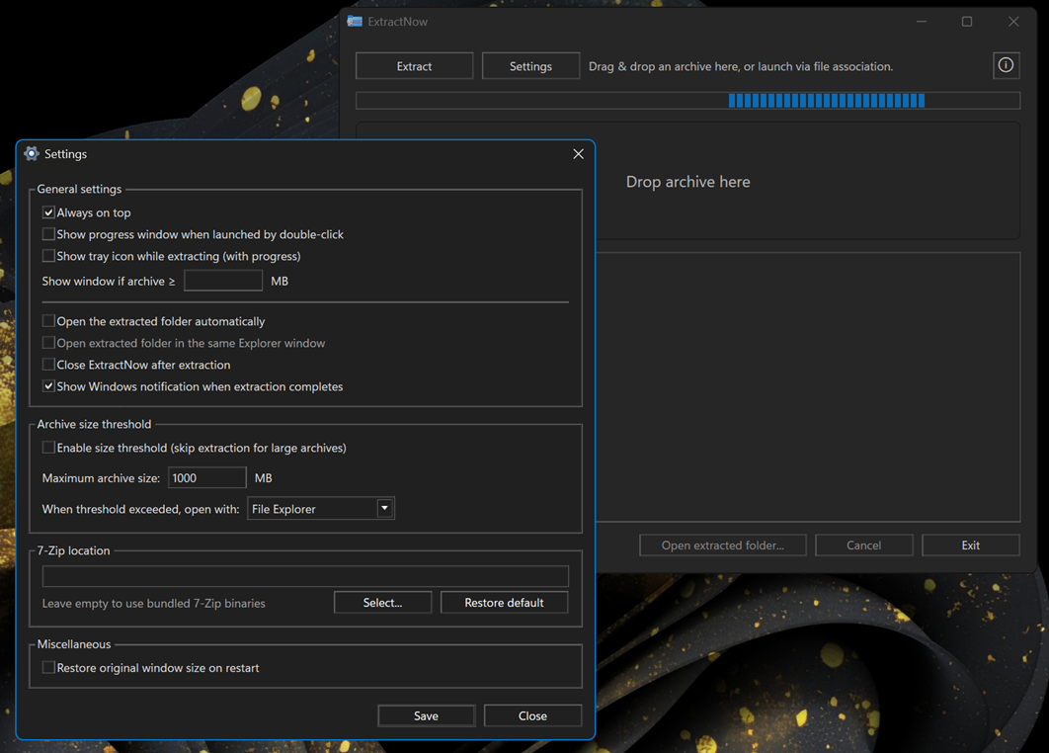This screenshot has width=1049, height=753.
Task: Click the Restore default button
Action: [505, 603]
